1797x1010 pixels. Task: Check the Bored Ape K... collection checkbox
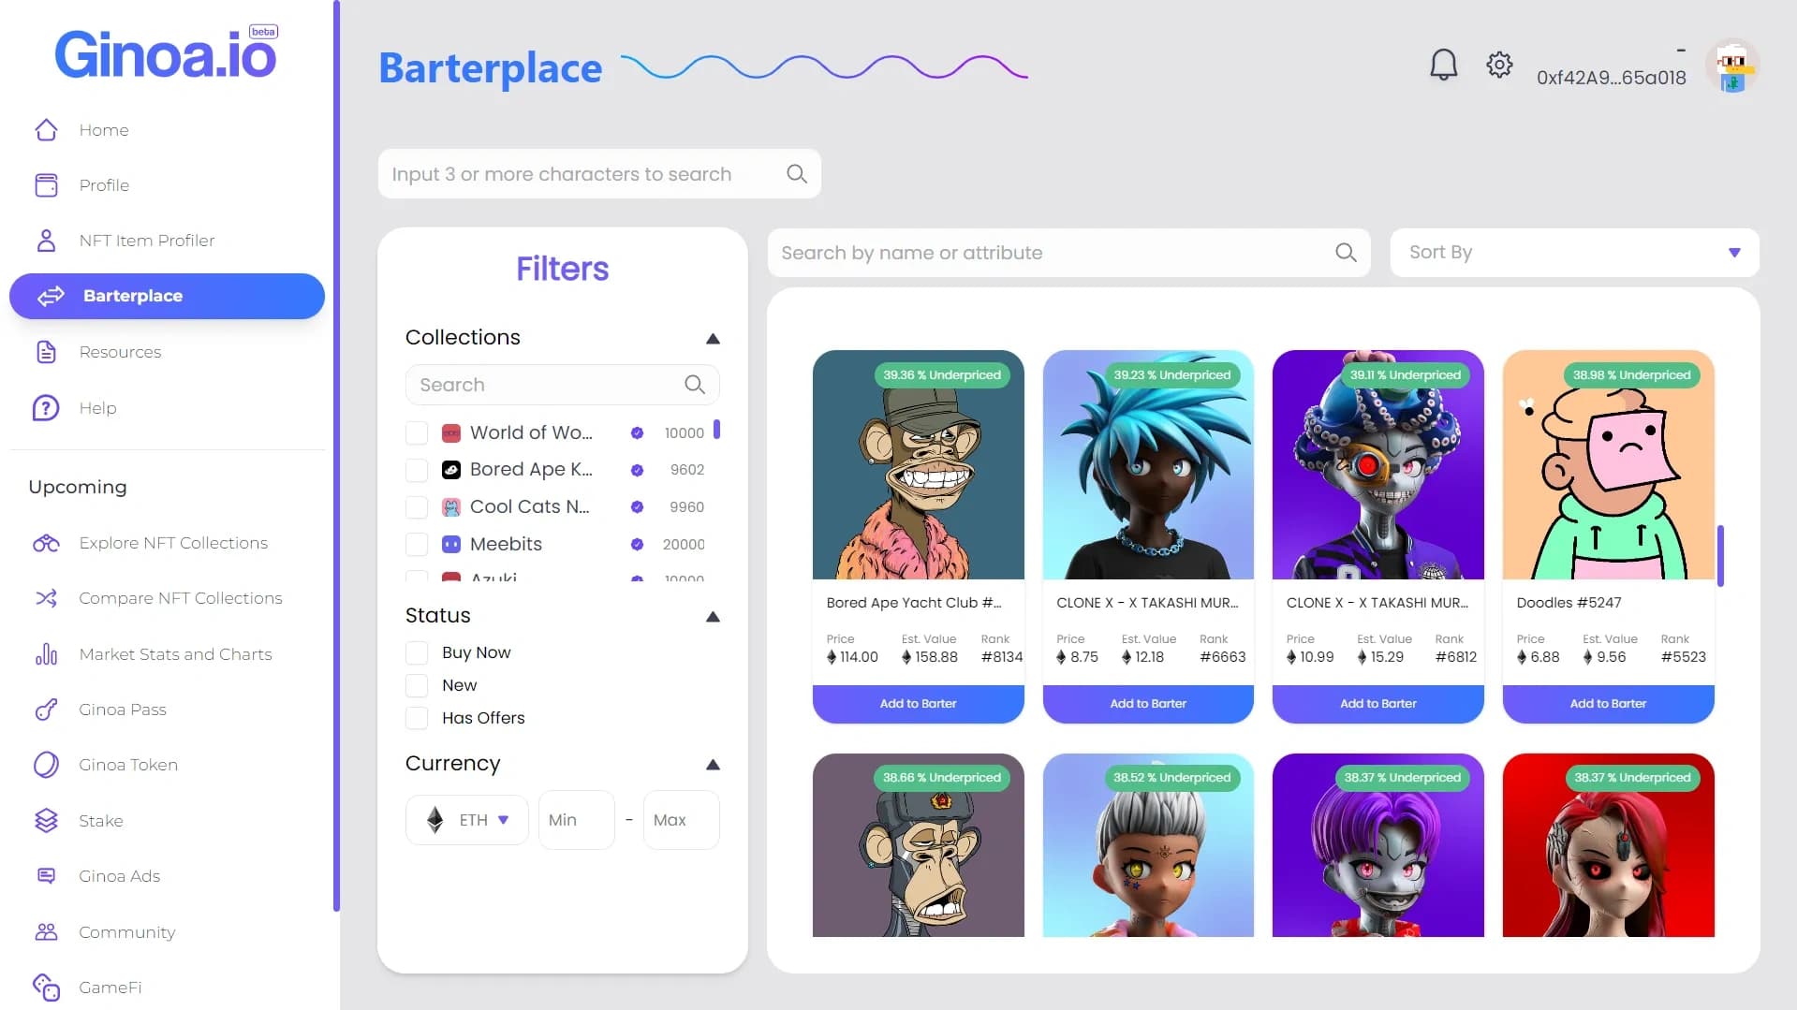tap(417, 470)
